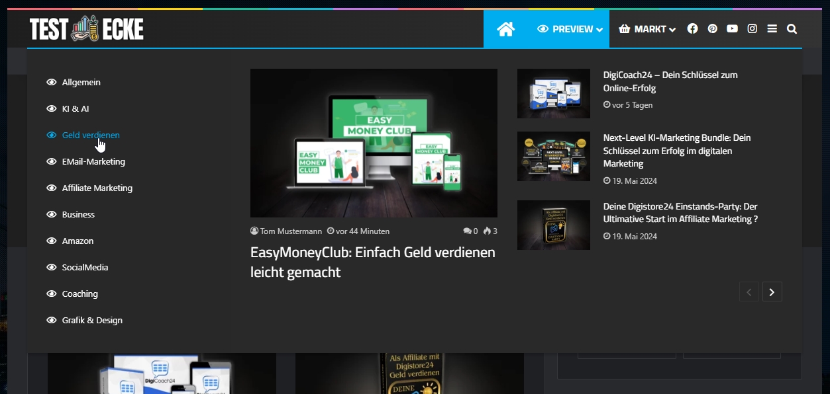Viewport: 830px width, 394px height.
Task: Go to next page of preview posts
Action: click(772, 292)
